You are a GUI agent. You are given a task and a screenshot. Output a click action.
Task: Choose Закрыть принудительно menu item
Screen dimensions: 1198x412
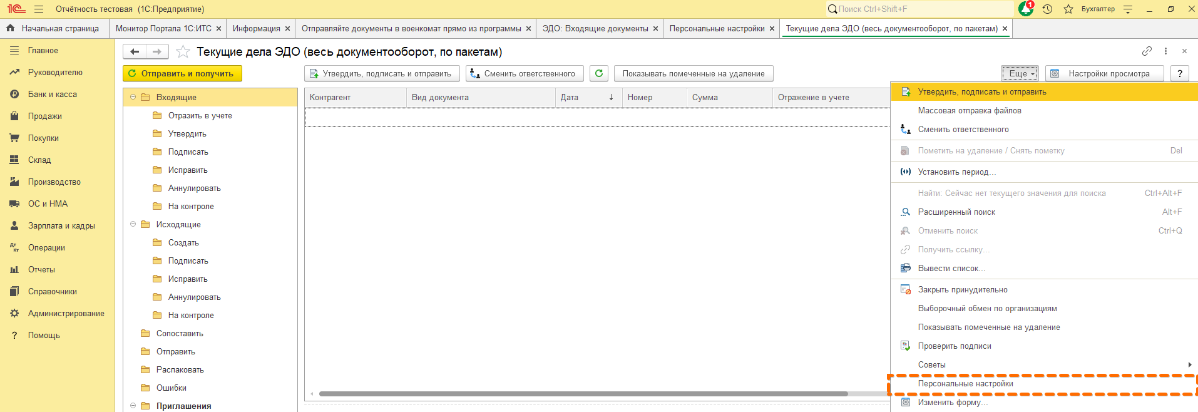click(1044, 289)
